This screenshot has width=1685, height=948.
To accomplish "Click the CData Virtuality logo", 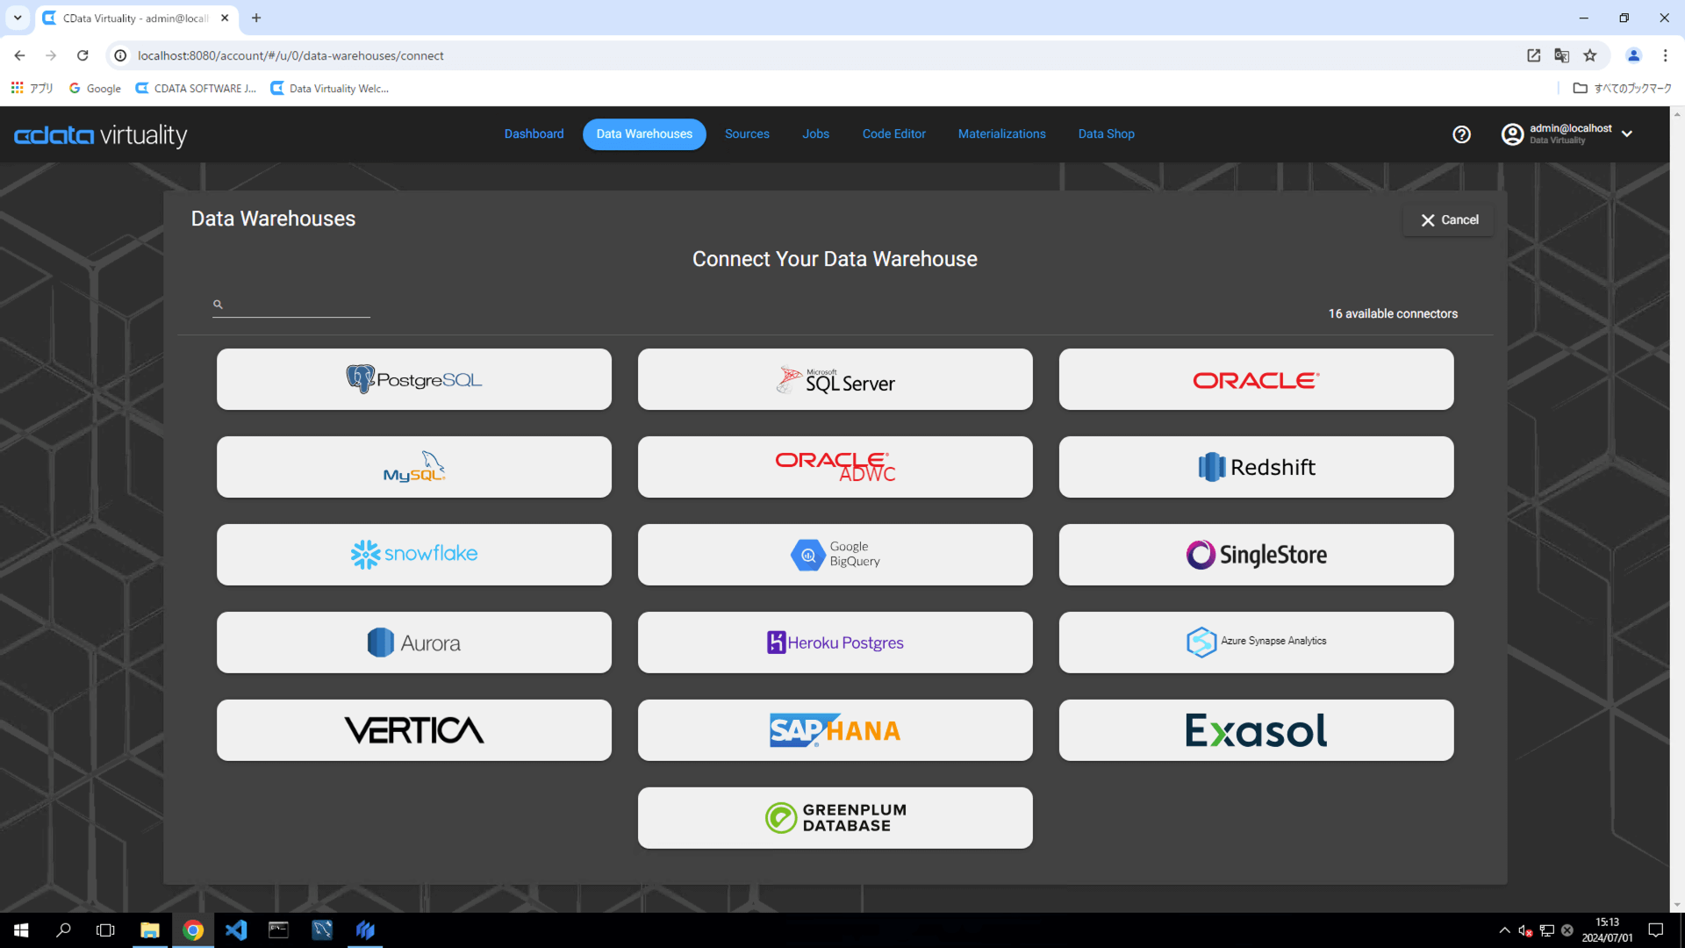I will pos(101,135).
